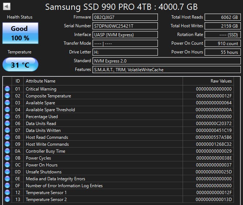Select the Temperature Sensor 2 attribute name
This screenshot has height=205, width=243.
46,200
